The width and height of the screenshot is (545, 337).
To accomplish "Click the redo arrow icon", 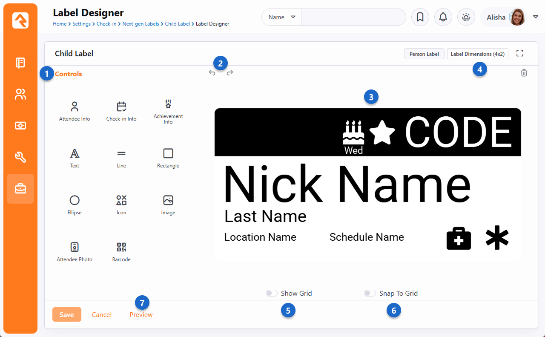I will pyautogui.click(x=230, y=73).
